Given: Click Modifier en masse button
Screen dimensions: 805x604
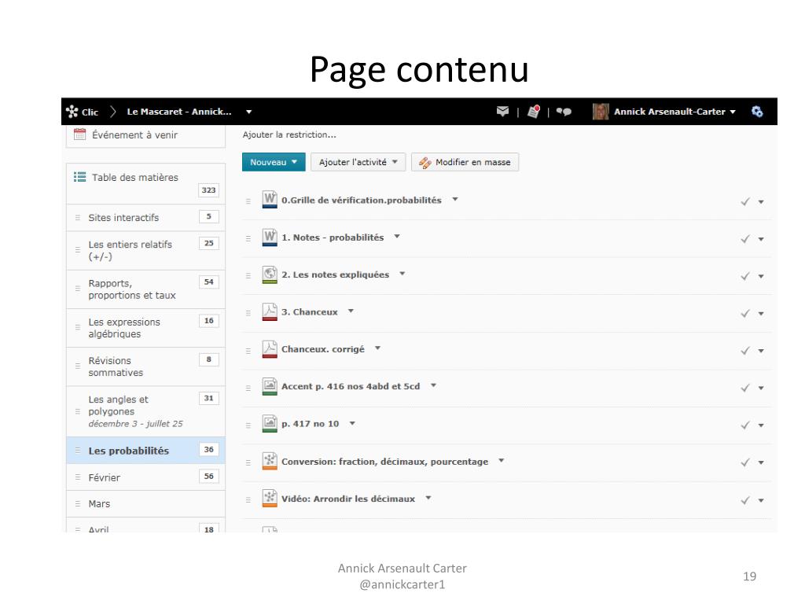Looking at the screenshot, I should 465,162.
